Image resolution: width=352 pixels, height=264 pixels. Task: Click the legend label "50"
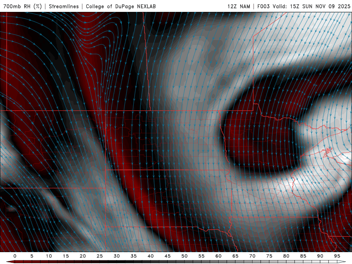coord(184,256)
